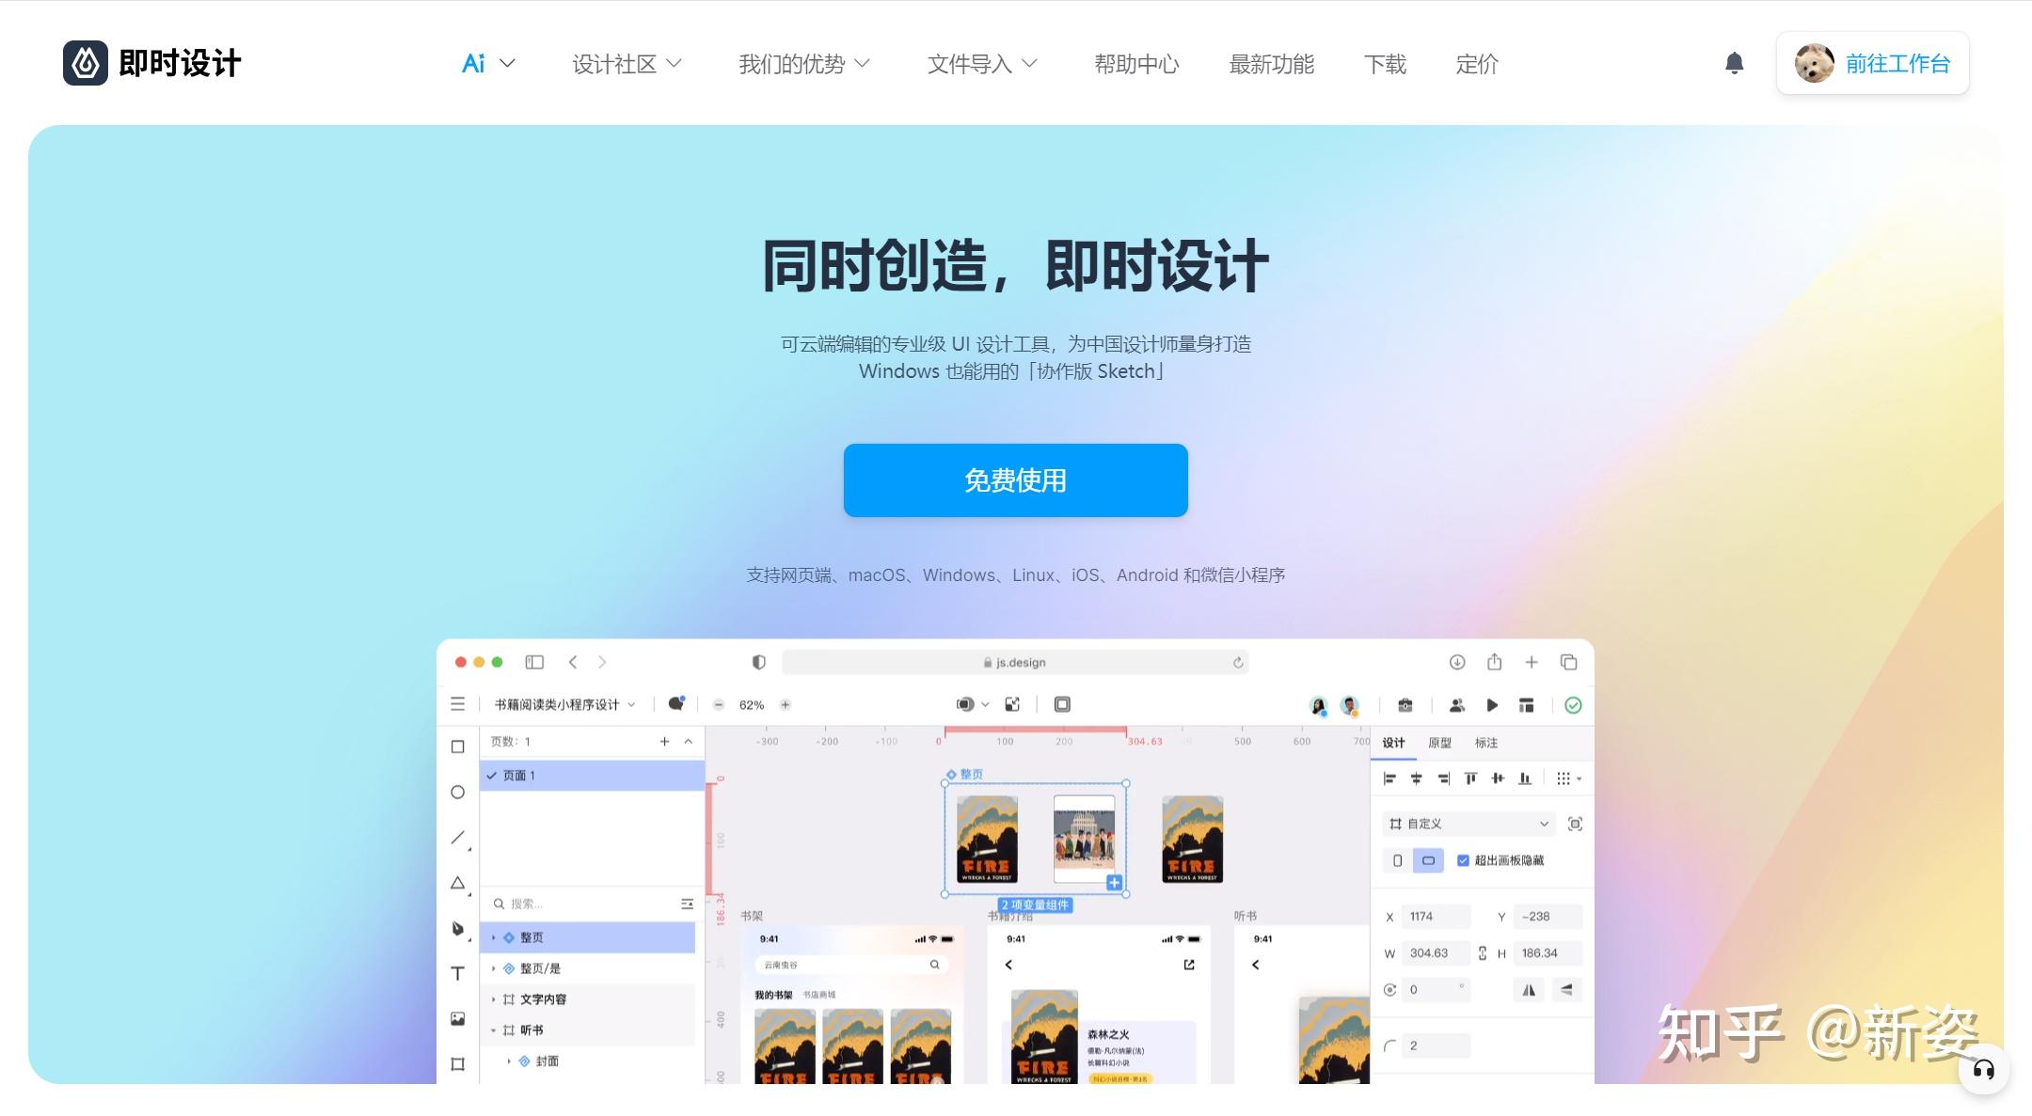Click the customer service headset icon

[x=1983, y=1069]
